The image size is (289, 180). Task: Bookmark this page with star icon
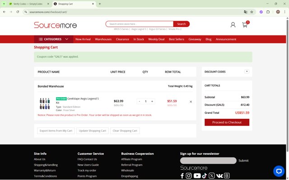[252, 12]
